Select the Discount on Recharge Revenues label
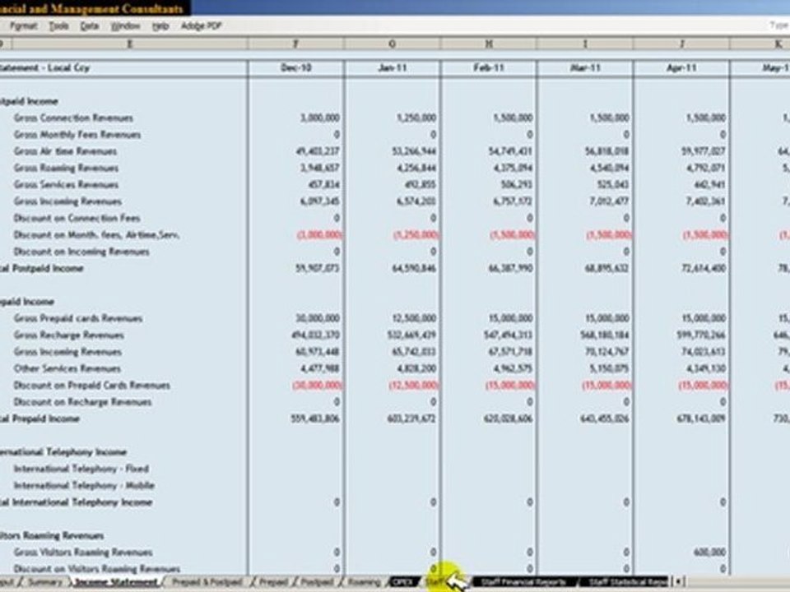The height and width of the screenshot is (592, 790). pos(82,402)
